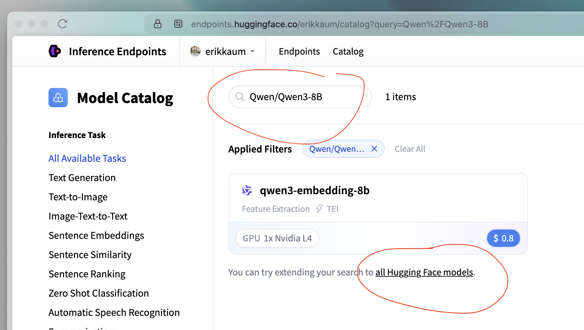Go to the Catalog tab
Screen dimensions: 584x330
348,51
